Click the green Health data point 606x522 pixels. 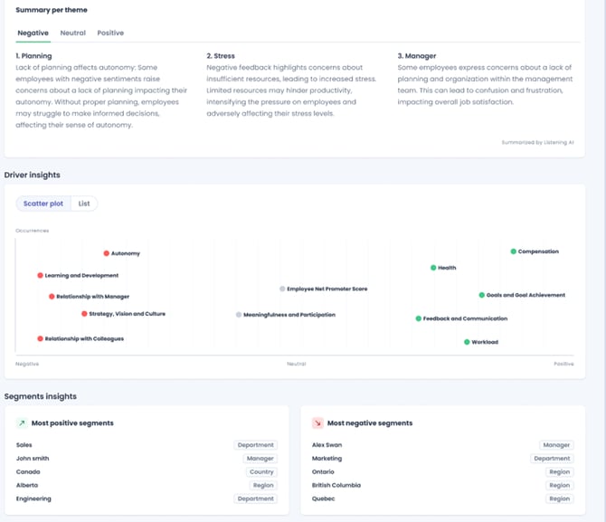pos(433,268)
